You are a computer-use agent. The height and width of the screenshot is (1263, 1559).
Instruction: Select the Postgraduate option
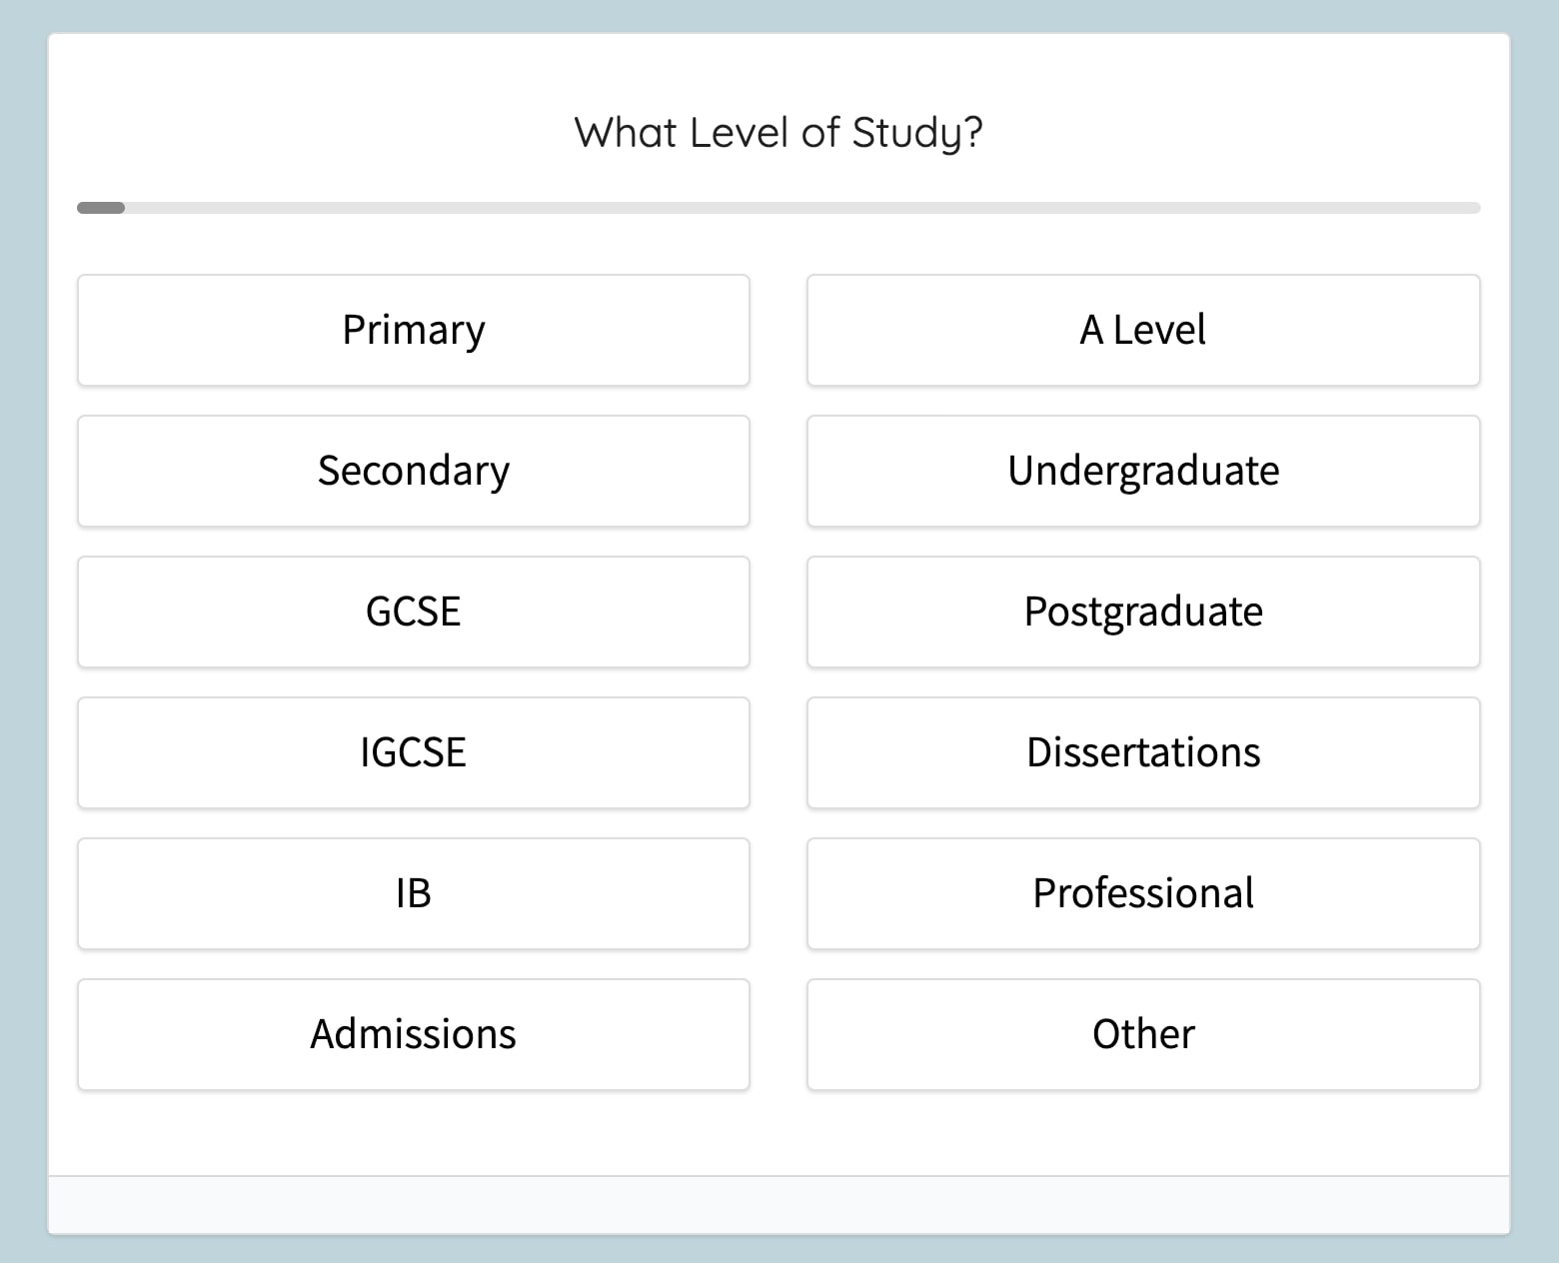pyautogui.click(x=1142, y=612)
